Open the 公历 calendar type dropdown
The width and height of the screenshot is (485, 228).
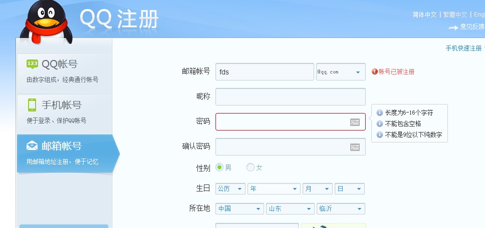click(x=230, y=189)
